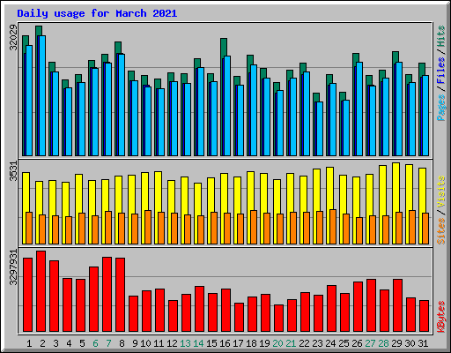Click the Hits legend label
Image resolution: width=451 pixels, height=353 pixels.
441,36
